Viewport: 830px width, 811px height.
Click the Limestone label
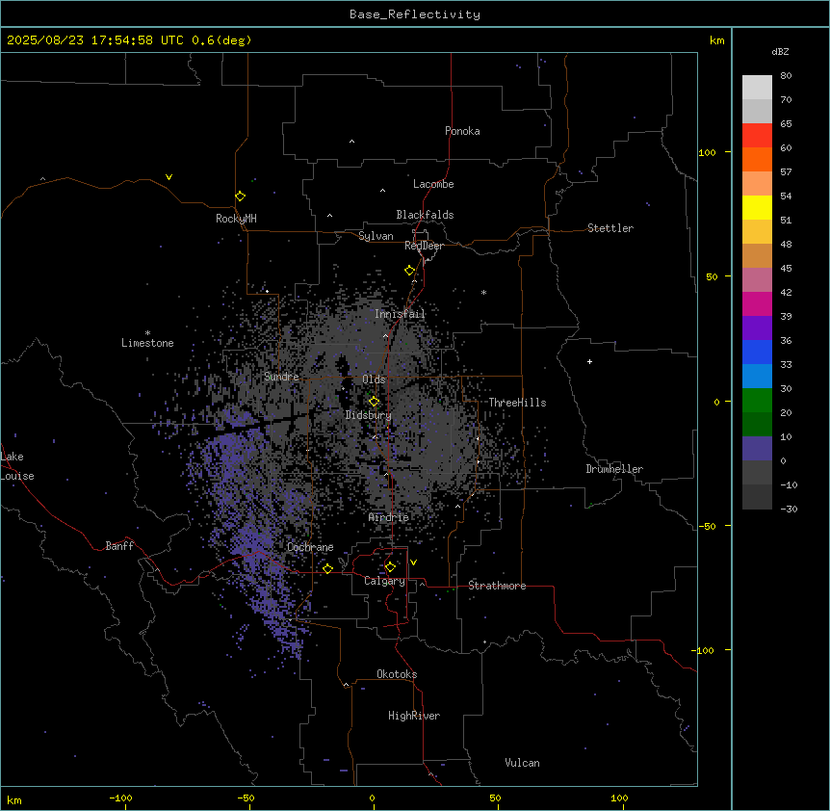[147, 343]
